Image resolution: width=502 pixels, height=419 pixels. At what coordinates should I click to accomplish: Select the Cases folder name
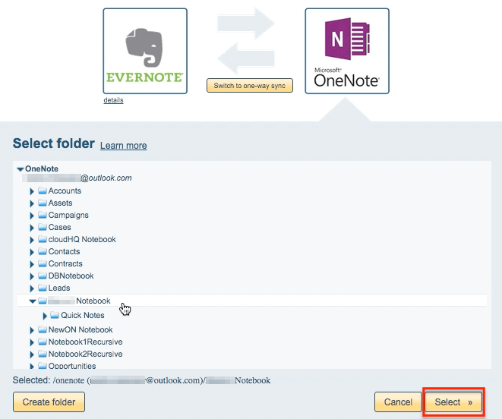point(59,227)
